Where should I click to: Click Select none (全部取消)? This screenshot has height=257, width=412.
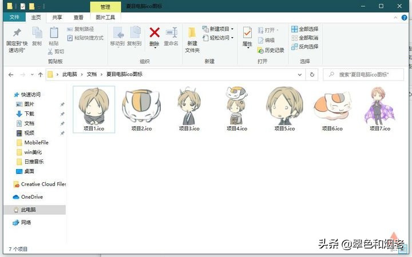coord(305,38)
